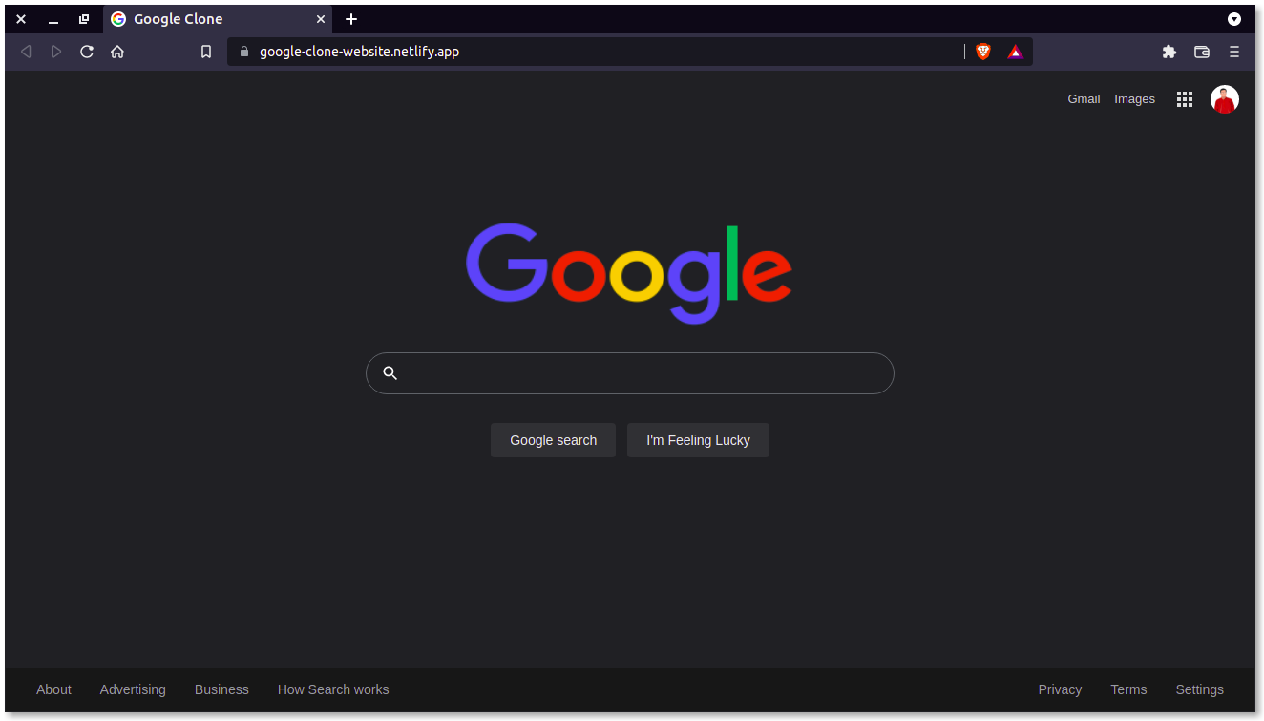Click the padlock site security icon

(244, 52)
